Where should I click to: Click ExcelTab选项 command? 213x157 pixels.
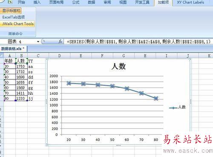tap(14, 17)
